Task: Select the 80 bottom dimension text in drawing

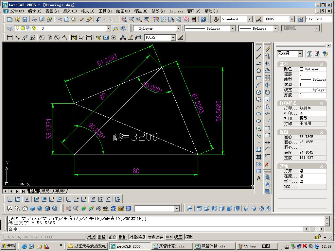Action: click(x=136, y=171)
